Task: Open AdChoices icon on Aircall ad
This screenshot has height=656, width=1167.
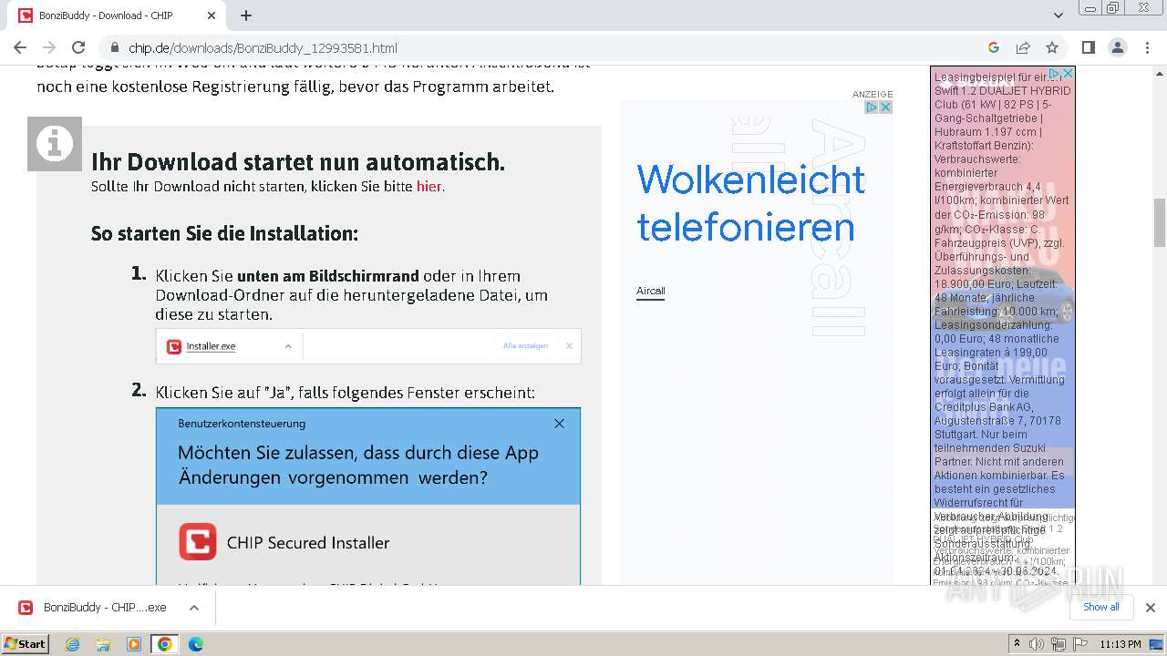Action: coord(871,107)
